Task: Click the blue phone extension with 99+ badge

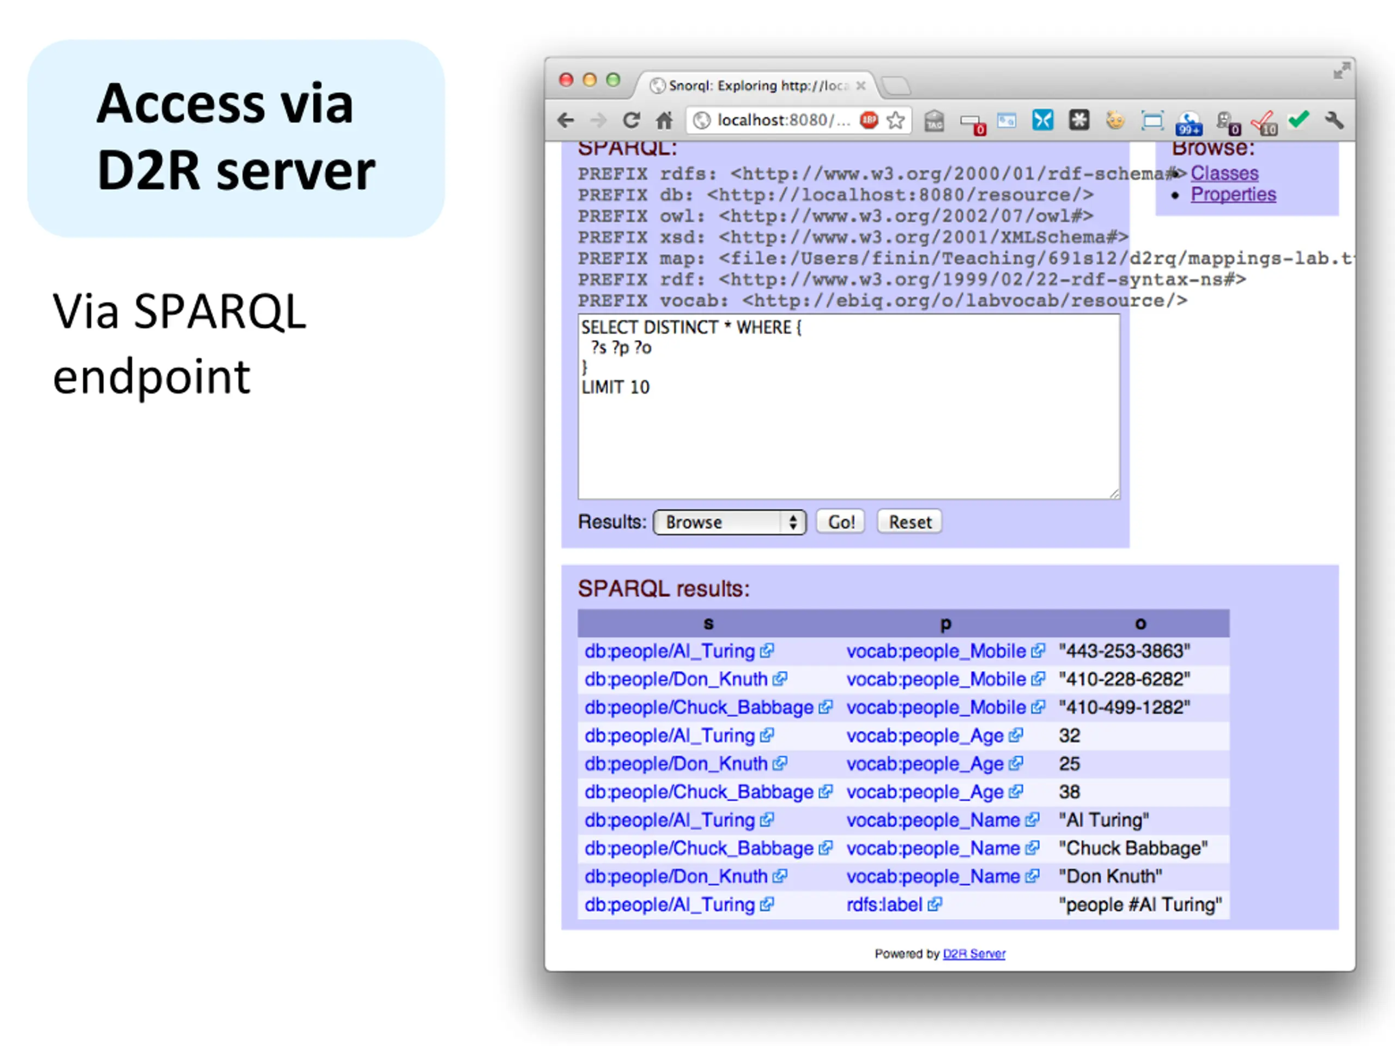Action: [1189, 121]
